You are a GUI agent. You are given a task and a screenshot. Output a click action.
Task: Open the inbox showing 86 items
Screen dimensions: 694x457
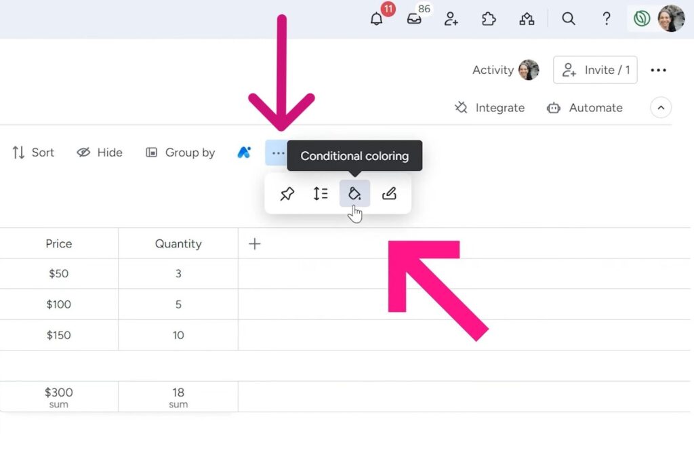point(415,19)
